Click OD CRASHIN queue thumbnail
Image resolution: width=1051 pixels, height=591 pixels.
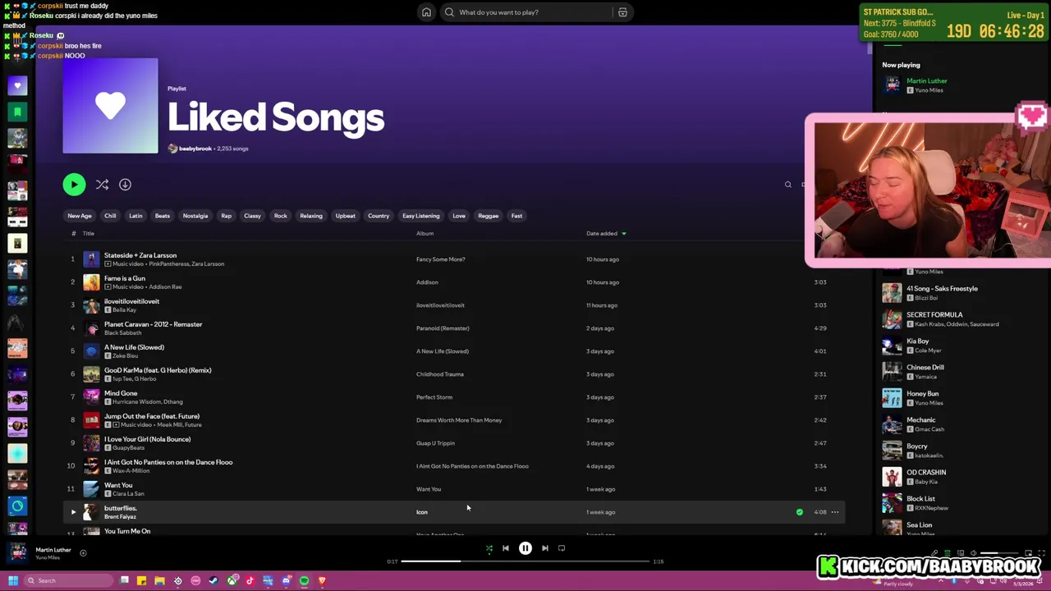click(892, 476)
